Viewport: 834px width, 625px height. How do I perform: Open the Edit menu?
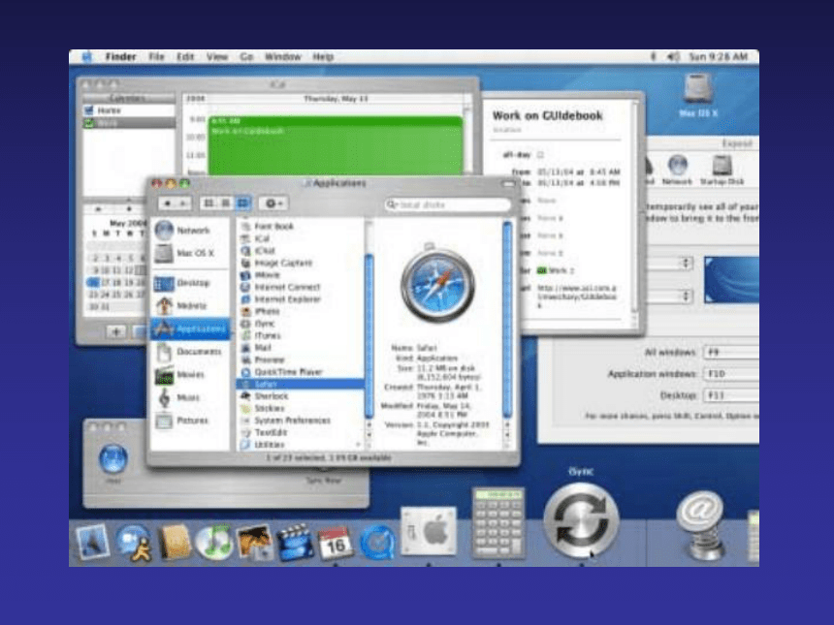click(x=185, y=57)
